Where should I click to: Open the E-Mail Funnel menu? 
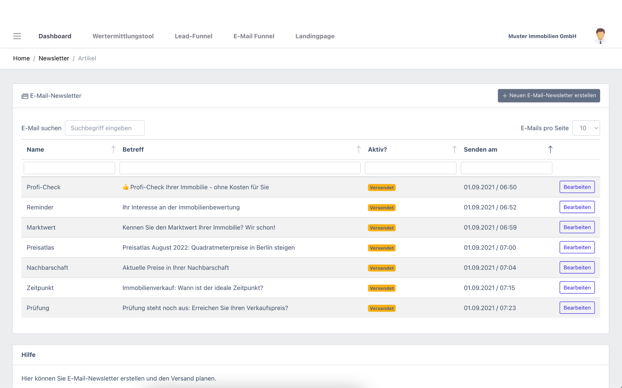click(254, 36)
